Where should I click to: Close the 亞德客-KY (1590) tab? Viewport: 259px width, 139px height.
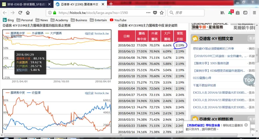point(103,4)
